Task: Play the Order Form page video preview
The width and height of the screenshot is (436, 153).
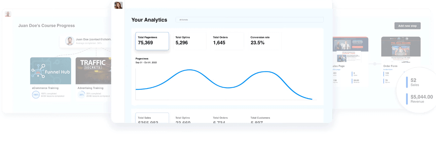Action: [400, 51]
